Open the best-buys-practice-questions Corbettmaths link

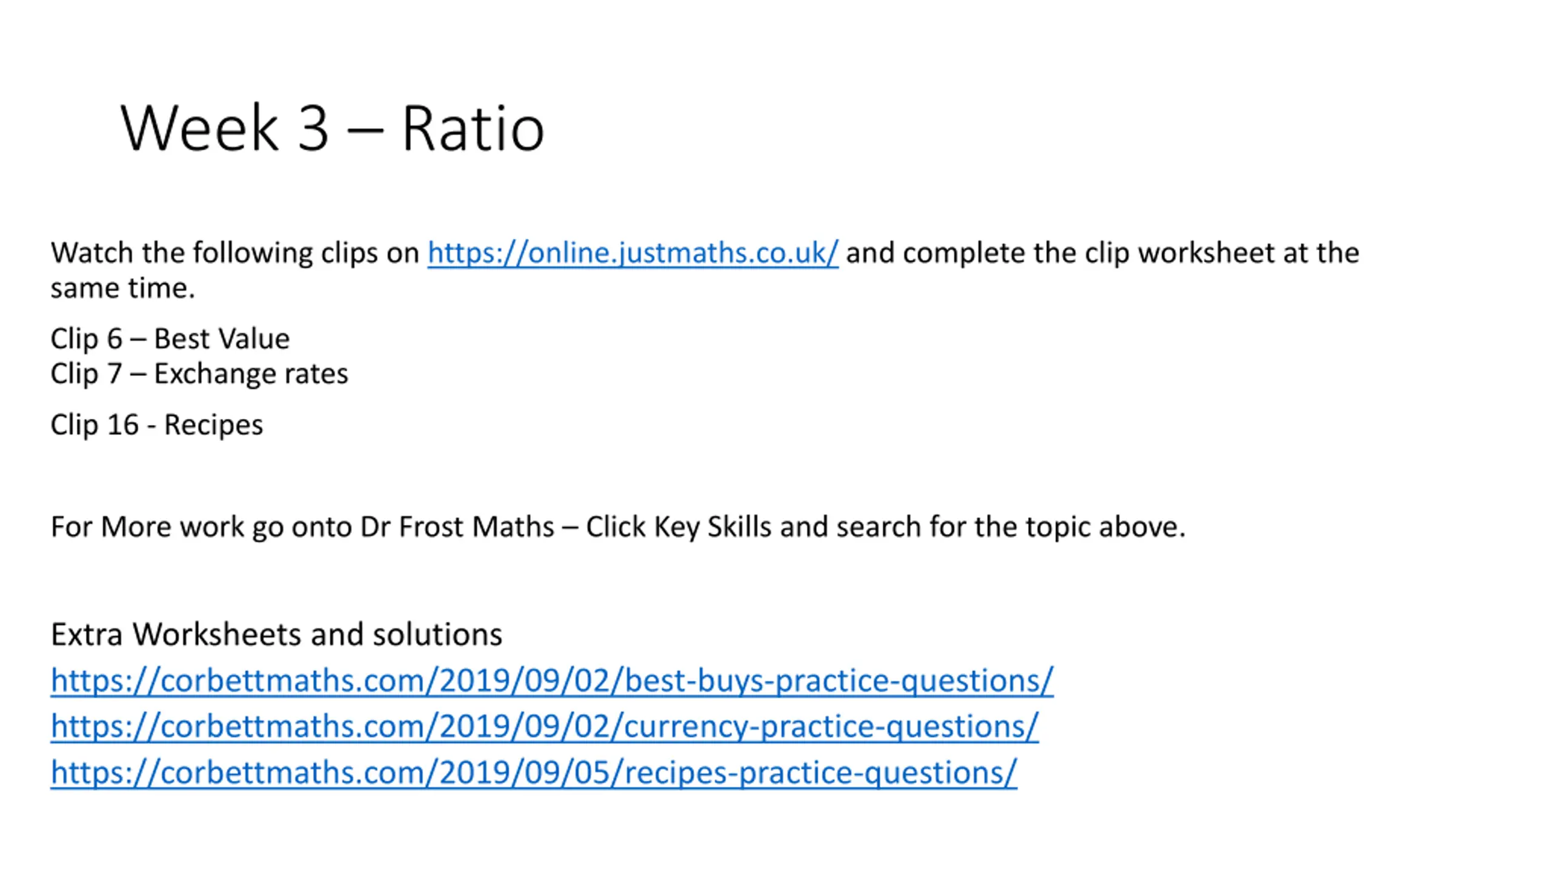(x=552, y=681)
